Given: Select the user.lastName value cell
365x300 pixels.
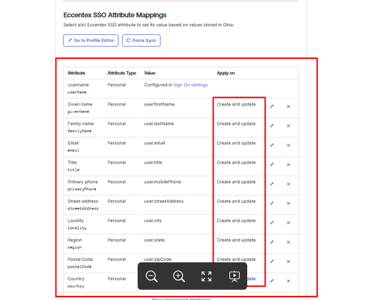Looking at the screenshot, I should (159, 123).
